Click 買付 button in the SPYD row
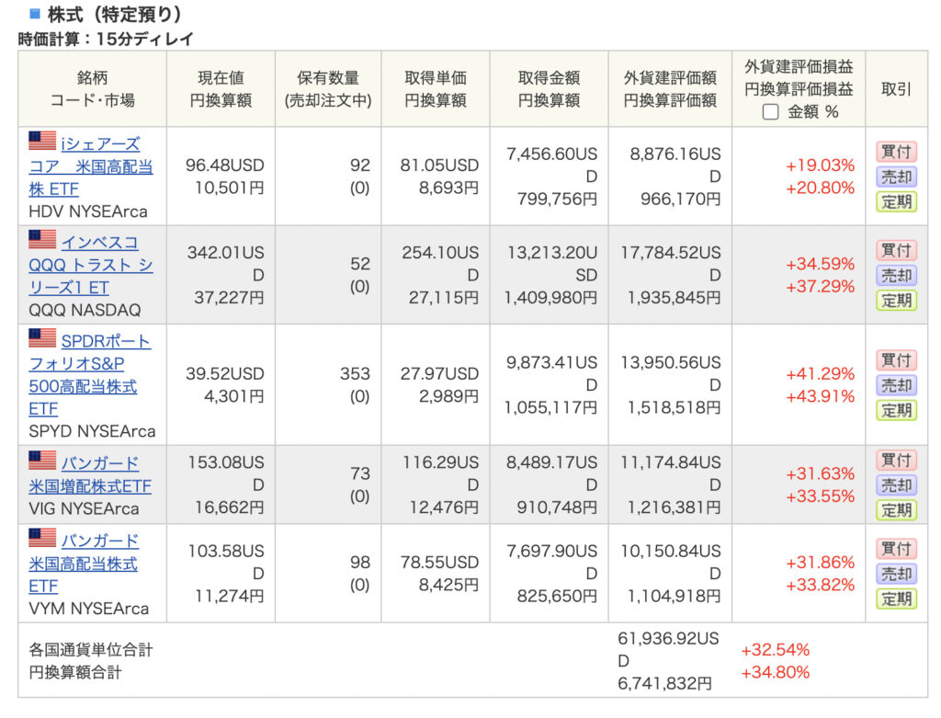This screenshot has width=941, height=718. pos(896,360)
